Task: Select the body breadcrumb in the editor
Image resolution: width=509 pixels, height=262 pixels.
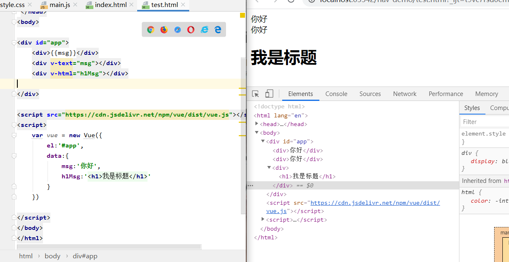Action: coord(52,256)
